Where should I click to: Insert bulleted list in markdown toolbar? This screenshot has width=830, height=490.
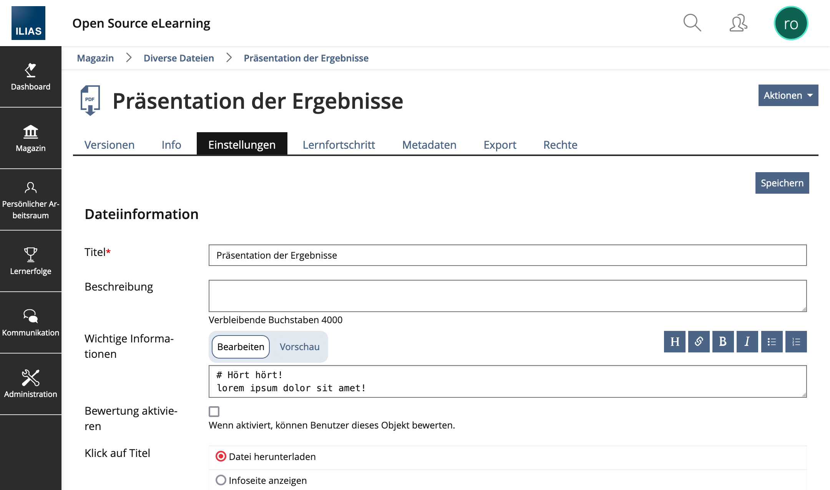(772, 342)
